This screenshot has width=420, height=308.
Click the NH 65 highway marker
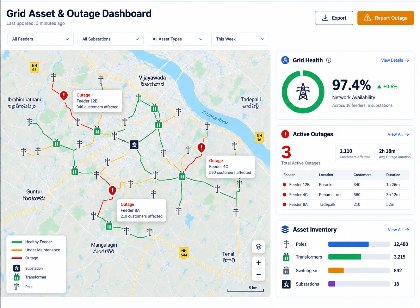click(34, 68)
